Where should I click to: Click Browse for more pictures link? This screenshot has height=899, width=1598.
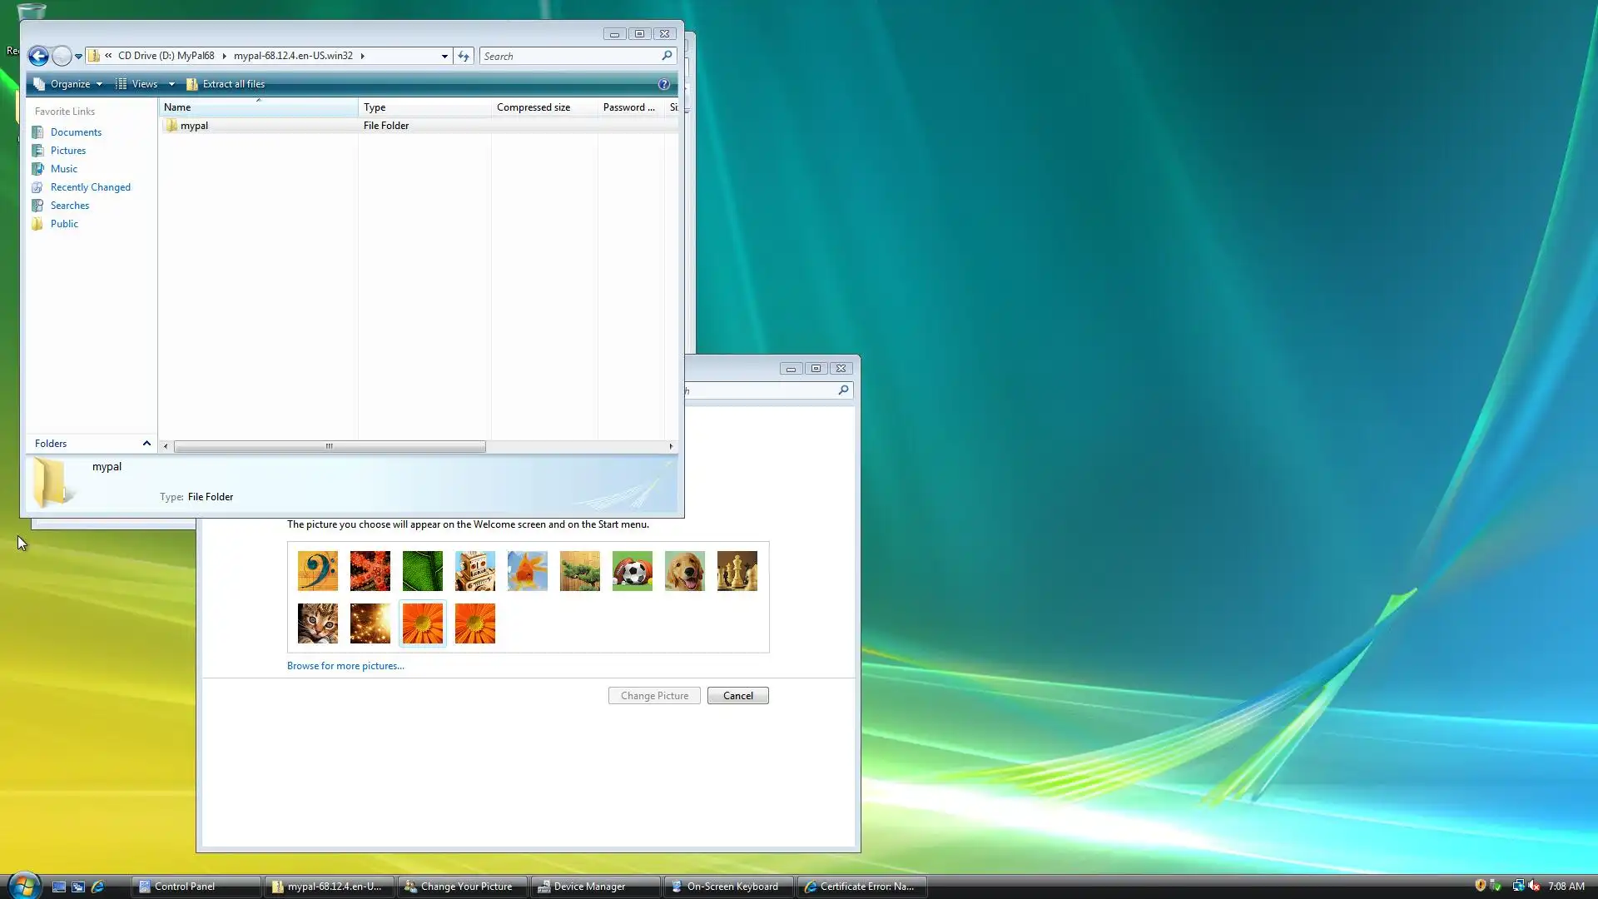point(345,666)
